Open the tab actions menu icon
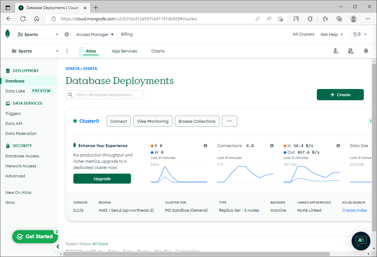The image size is (377, 257). click(8, 7)
